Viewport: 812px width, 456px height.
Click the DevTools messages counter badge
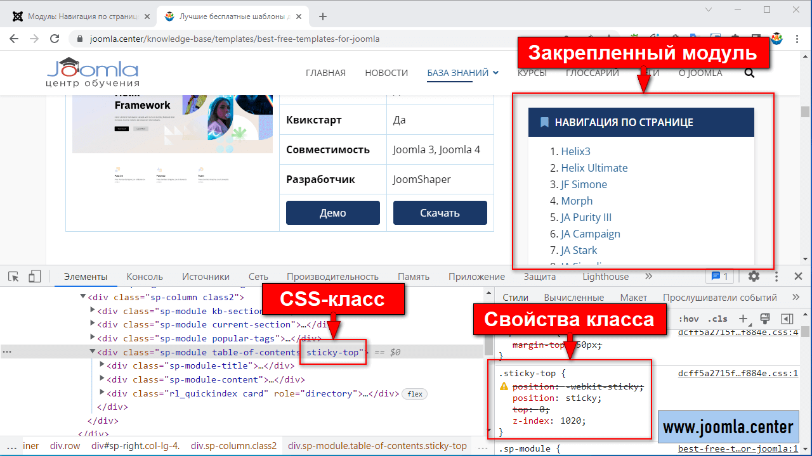[719, 276]
